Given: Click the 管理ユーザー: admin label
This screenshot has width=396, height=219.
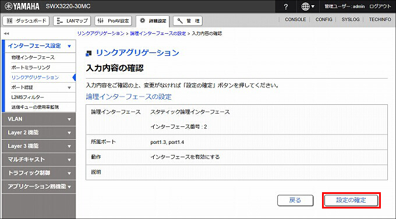Looking at the screenshot, I should point(345,6).
